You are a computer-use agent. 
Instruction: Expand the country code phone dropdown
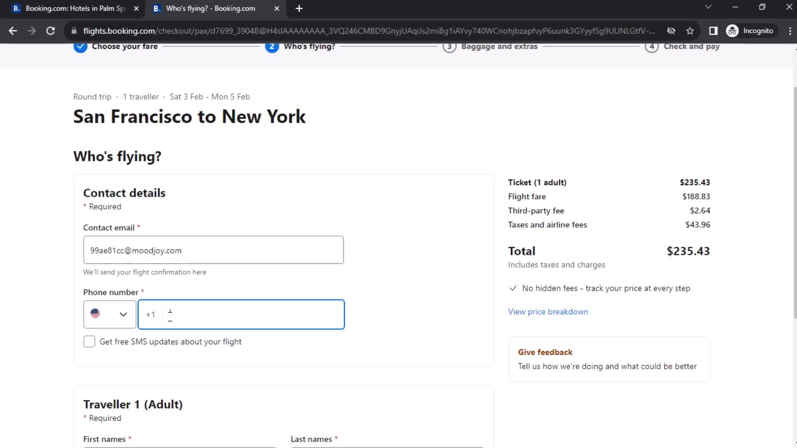click(x=109, y=314)
